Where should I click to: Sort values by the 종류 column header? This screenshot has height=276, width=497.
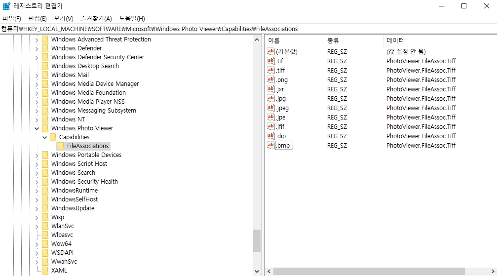click(x=354, y=40)
